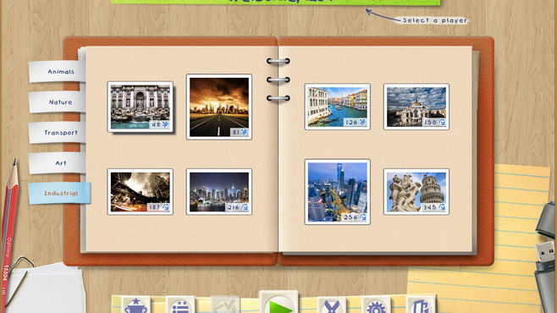
Task: Open the trophy achievements icon
Action: pos(136,305)
